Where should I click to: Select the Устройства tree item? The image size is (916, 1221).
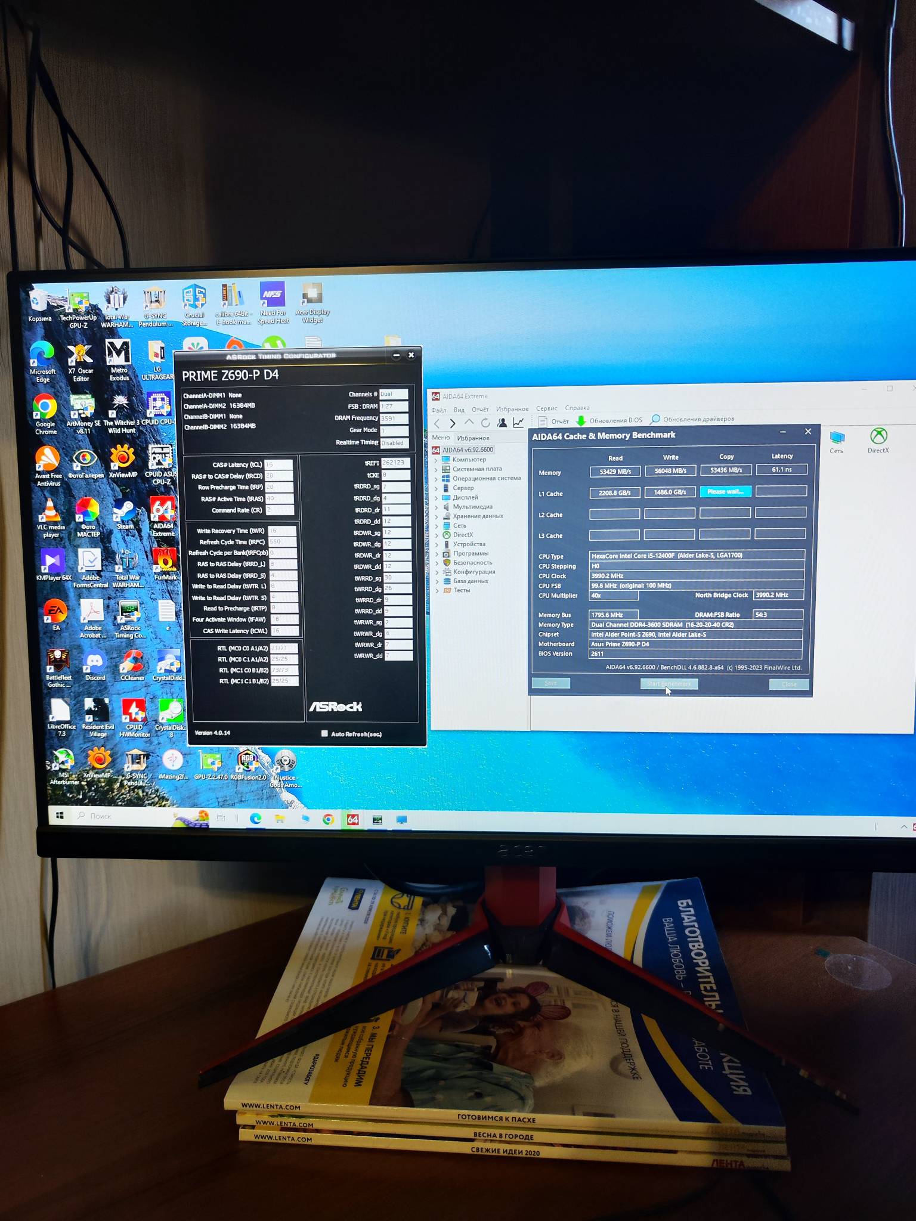click(x=463, y=544)
